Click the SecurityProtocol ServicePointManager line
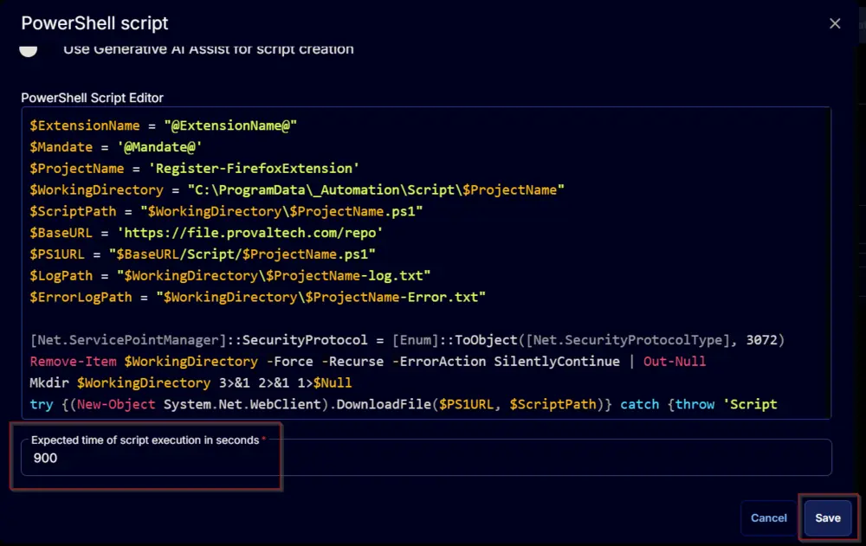Image resolution: width=866 pixels, height=546 pixels. pyautogui.click(x=407, y=340)
